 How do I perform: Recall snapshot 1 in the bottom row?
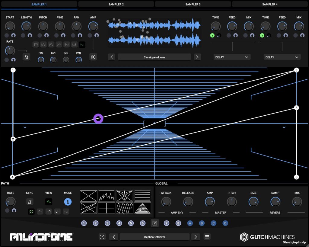tap(84, 223)
